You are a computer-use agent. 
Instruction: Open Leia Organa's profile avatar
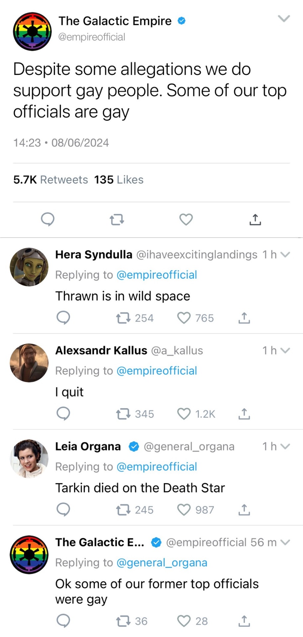pos(29,459)
